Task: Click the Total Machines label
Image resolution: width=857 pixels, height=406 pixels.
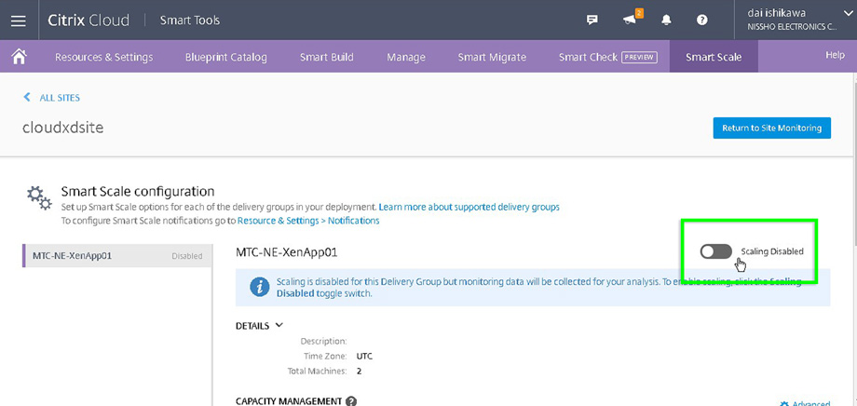Action: point(317,371)
